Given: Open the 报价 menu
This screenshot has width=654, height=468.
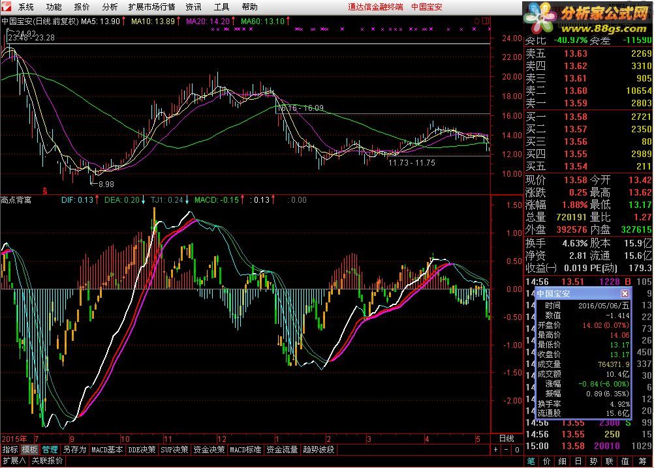Looking at the screenshot, I should tap(82, 7).
